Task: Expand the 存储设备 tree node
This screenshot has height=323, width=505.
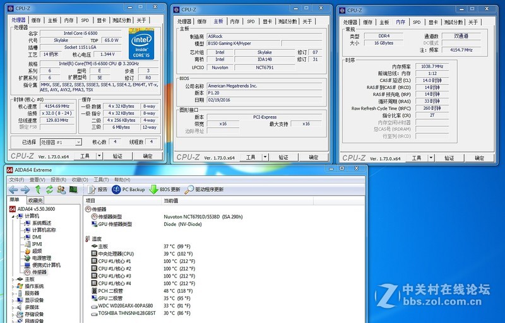Action: pyautogui.click(x=13, y=315)
